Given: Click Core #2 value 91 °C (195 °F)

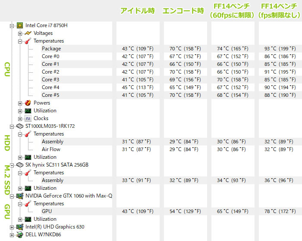Looking at the screenshot, I should tap(280, 72).
